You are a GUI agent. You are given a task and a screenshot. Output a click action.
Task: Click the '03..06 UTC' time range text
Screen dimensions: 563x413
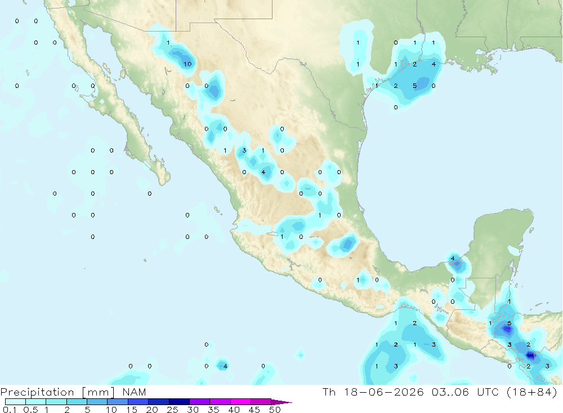(466, 392)
